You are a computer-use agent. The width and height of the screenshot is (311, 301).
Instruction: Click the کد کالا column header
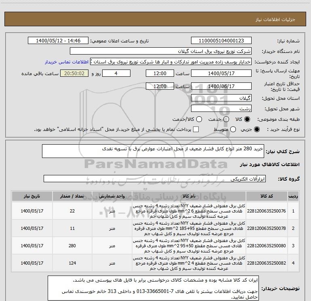click(267, 196)
